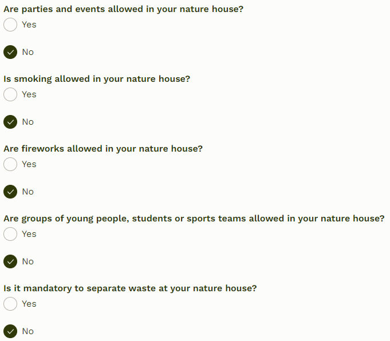390x341 pixels.
Task: Select No radio for groups of young people
Action: (x=10, y=261)
